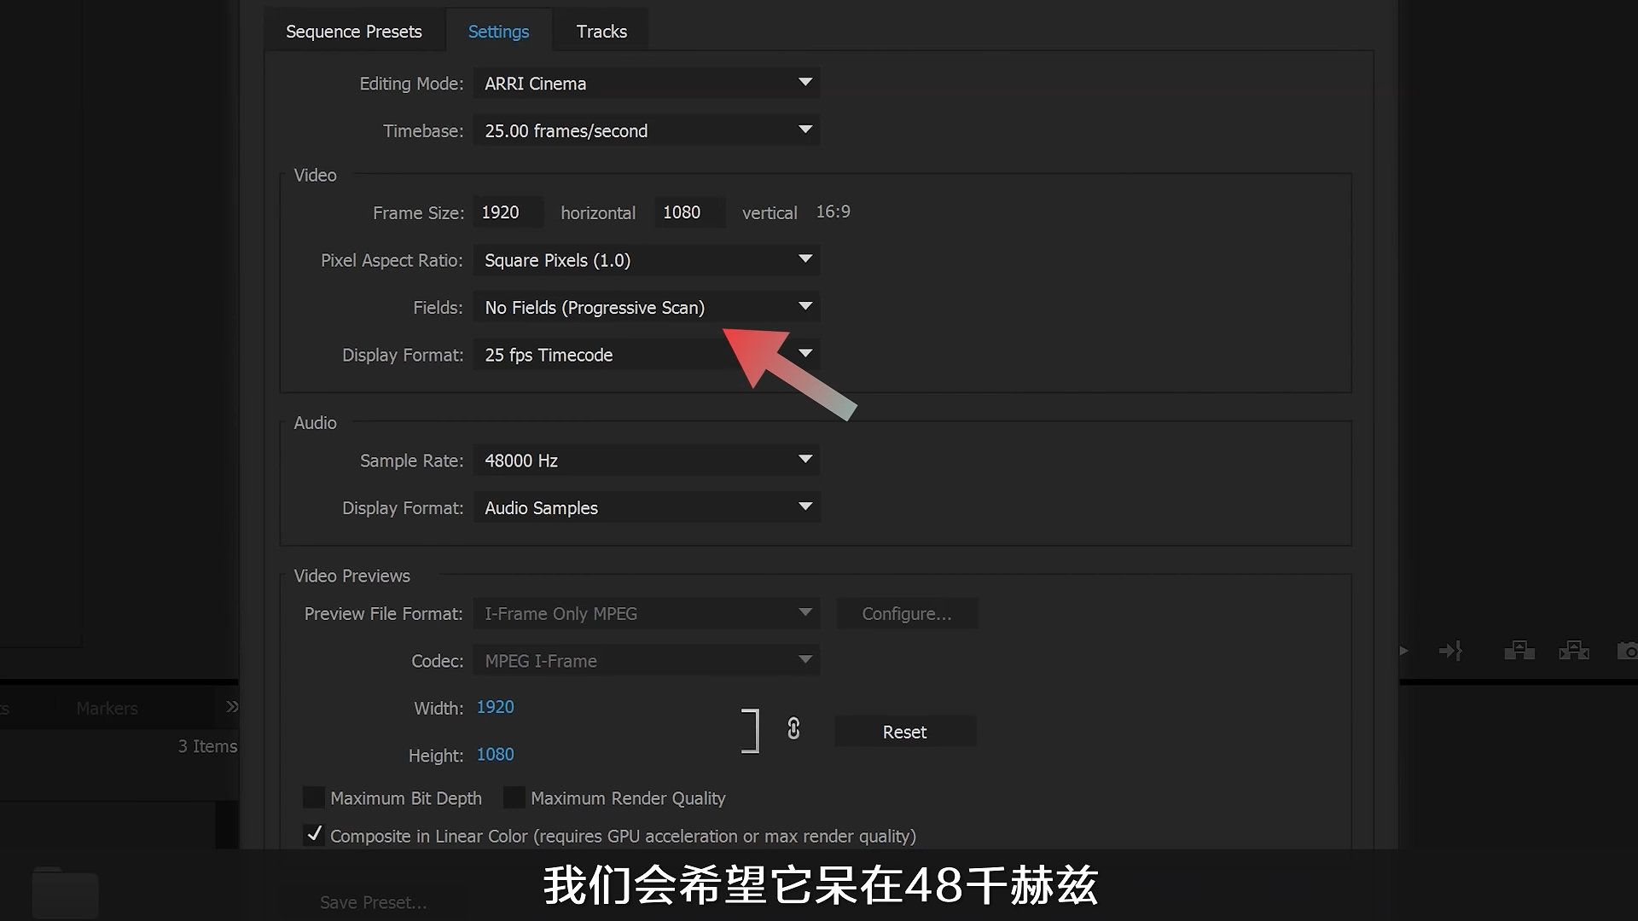Disable Composite in Linear Color

click(314, 836)
